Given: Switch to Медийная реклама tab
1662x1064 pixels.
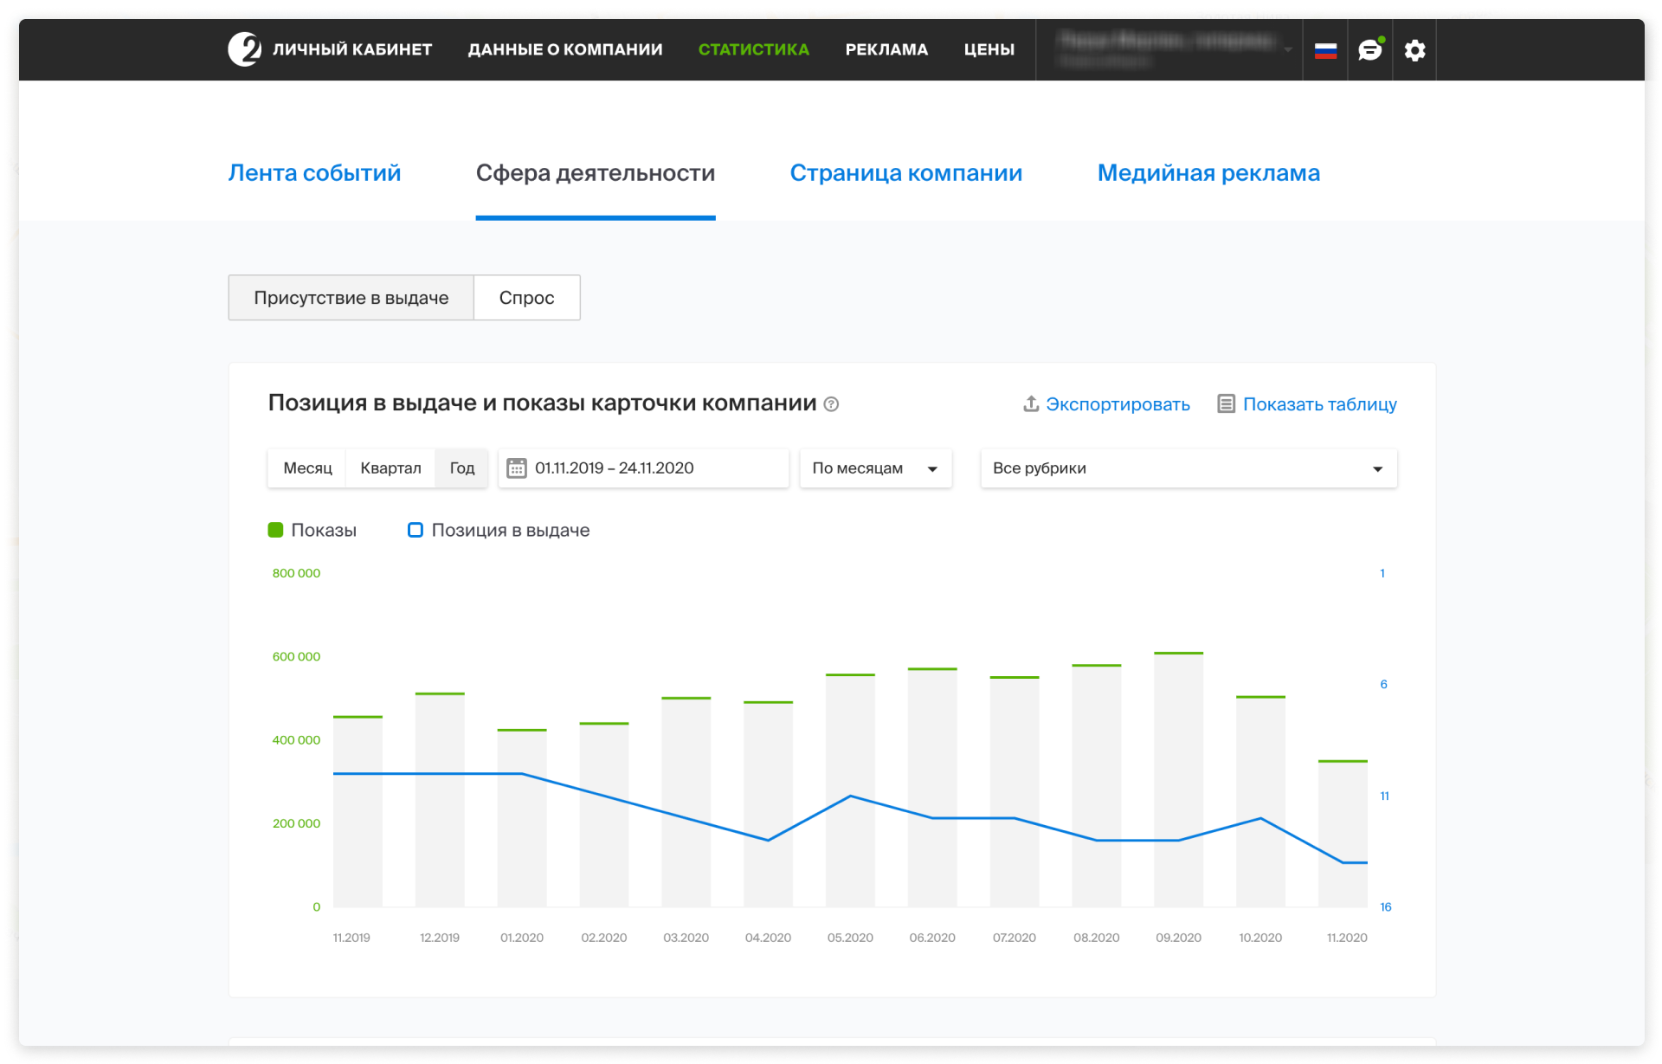Looking at the screenshot, I should pyautogui.click(x=1208, y=173).
